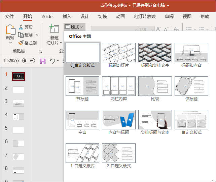Click the decrease font size icon
This screenshot has height=182, width=216.
click(x=166, y=29)
